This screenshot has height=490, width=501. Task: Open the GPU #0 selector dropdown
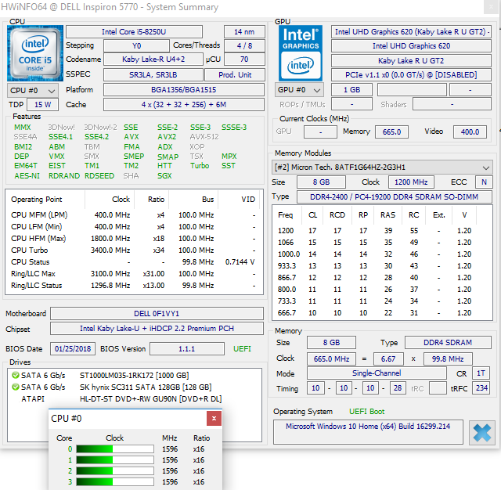(x=299, y=90)
